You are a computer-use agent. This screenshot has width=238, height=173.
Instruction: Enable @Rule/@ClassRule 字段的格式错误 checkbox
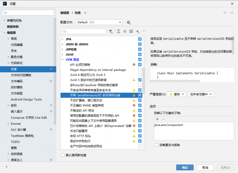tap(140, 85)
